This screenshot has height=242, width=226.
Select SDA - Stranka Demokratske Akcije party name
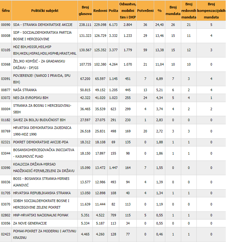[x=43, y=25]
